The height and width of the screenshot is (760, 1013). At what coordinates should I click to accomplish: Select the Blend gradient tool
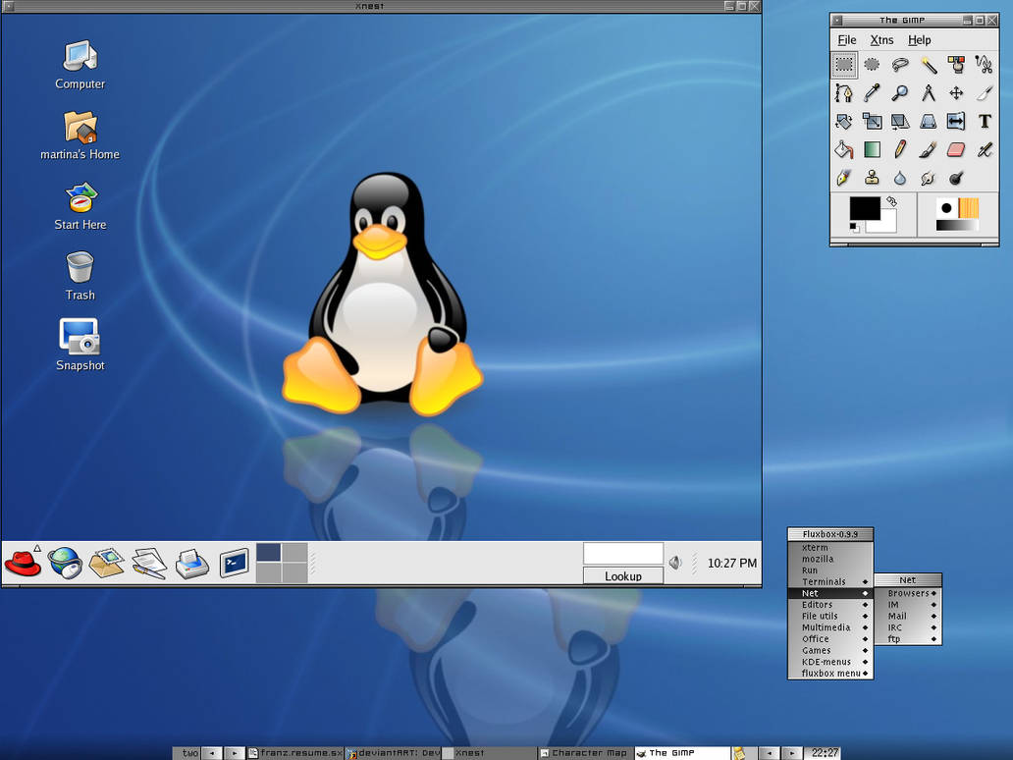873,150
